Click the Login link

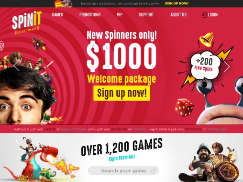pos(213,15)
